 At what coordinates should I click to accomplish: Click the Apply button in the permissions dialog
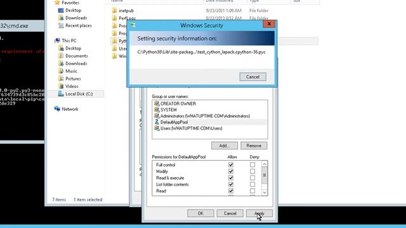tap(259, 213)
